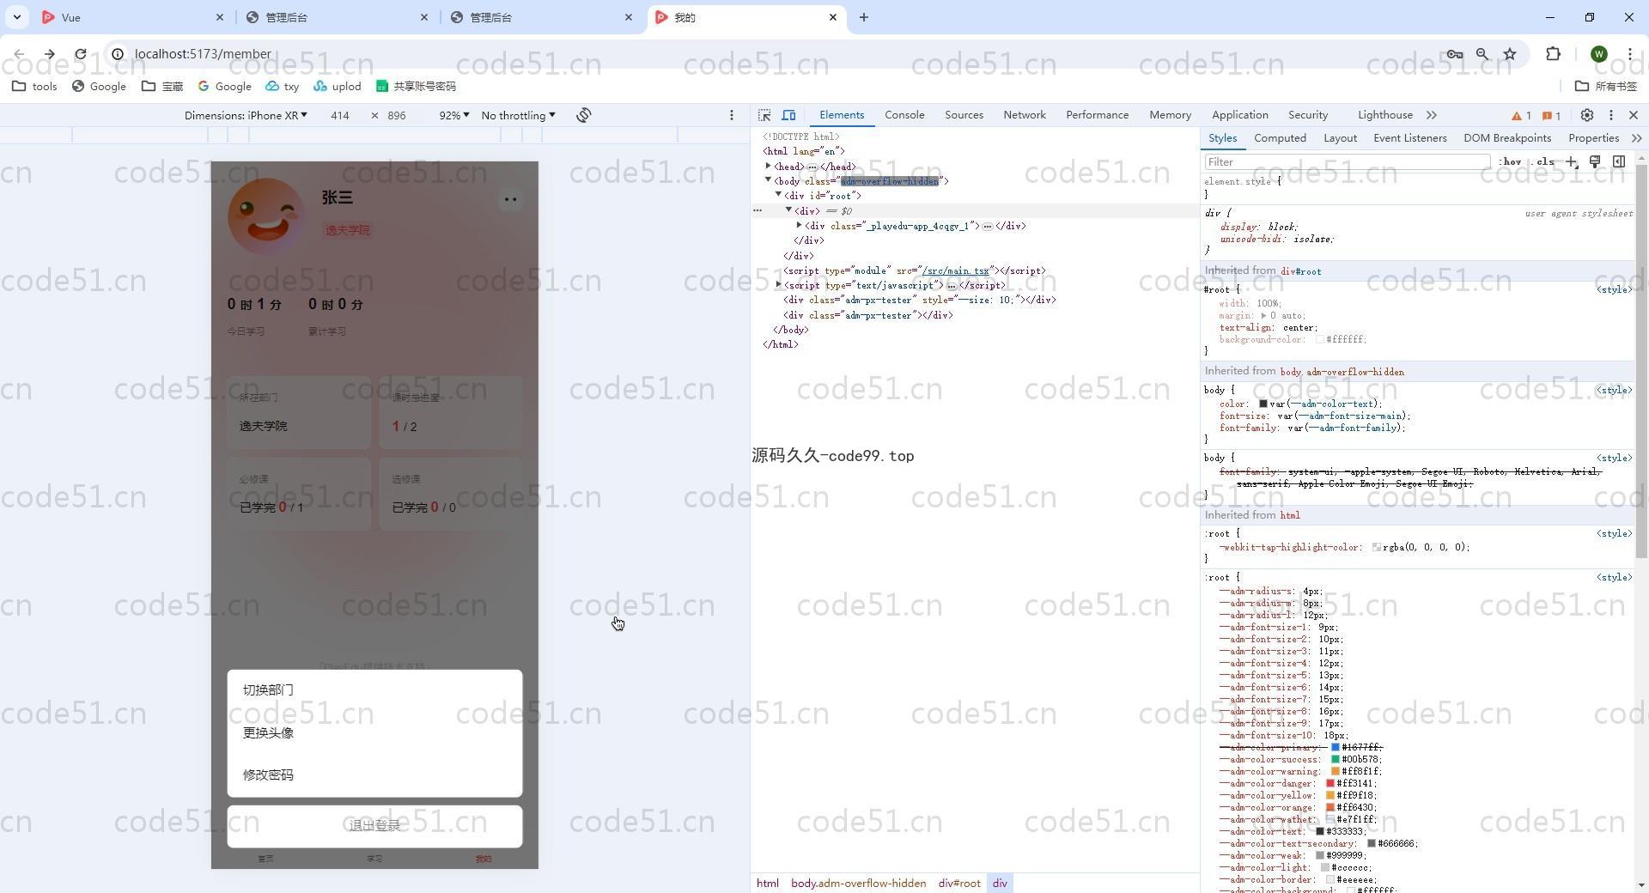This screenshot has width=1649, height=893.
Task: Open the No throttling dropdown
Action: (518, 115)
